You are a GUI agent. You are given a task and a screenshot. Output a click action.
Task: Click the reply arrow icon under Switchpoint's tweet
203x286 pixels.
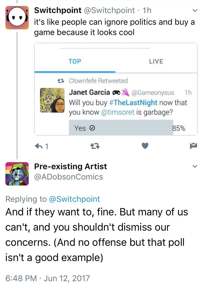click(x=39, y=146)
